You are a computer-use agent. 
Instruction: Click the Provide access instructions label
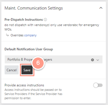pos(24,85)
